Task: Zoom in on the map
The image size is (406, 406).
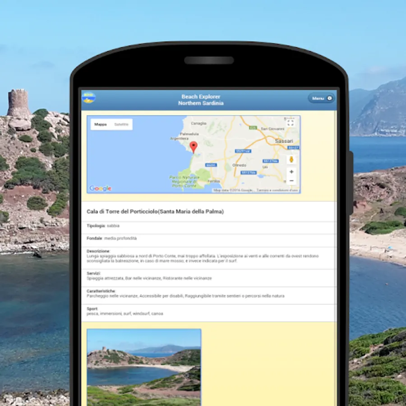Action: tap(291, 172)
